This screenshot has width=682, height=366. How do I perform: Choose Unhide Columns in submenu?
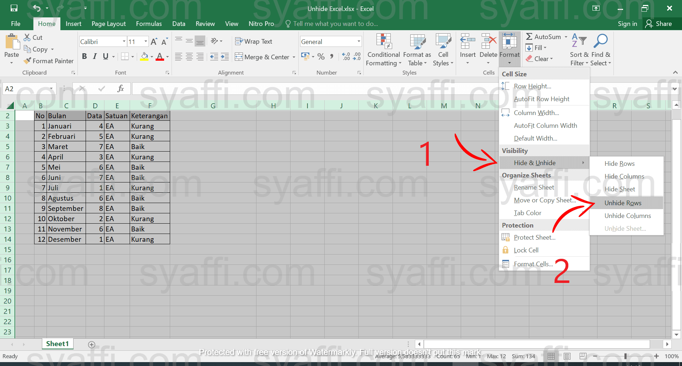coord(627,216)
